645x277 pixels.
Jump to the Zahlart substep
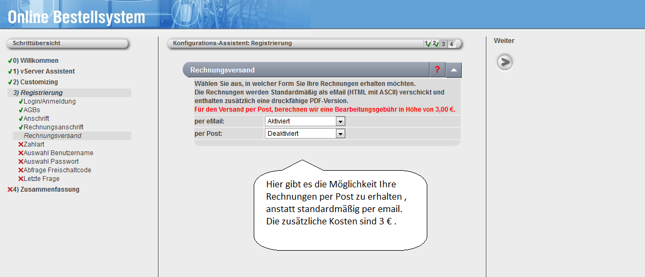click(34, 144)
